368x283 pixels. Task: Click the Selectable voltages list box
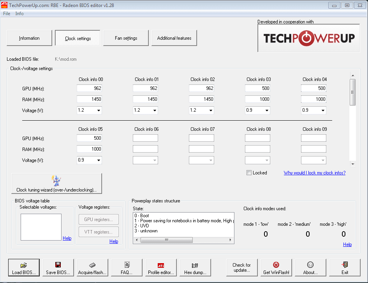[41, 227]
